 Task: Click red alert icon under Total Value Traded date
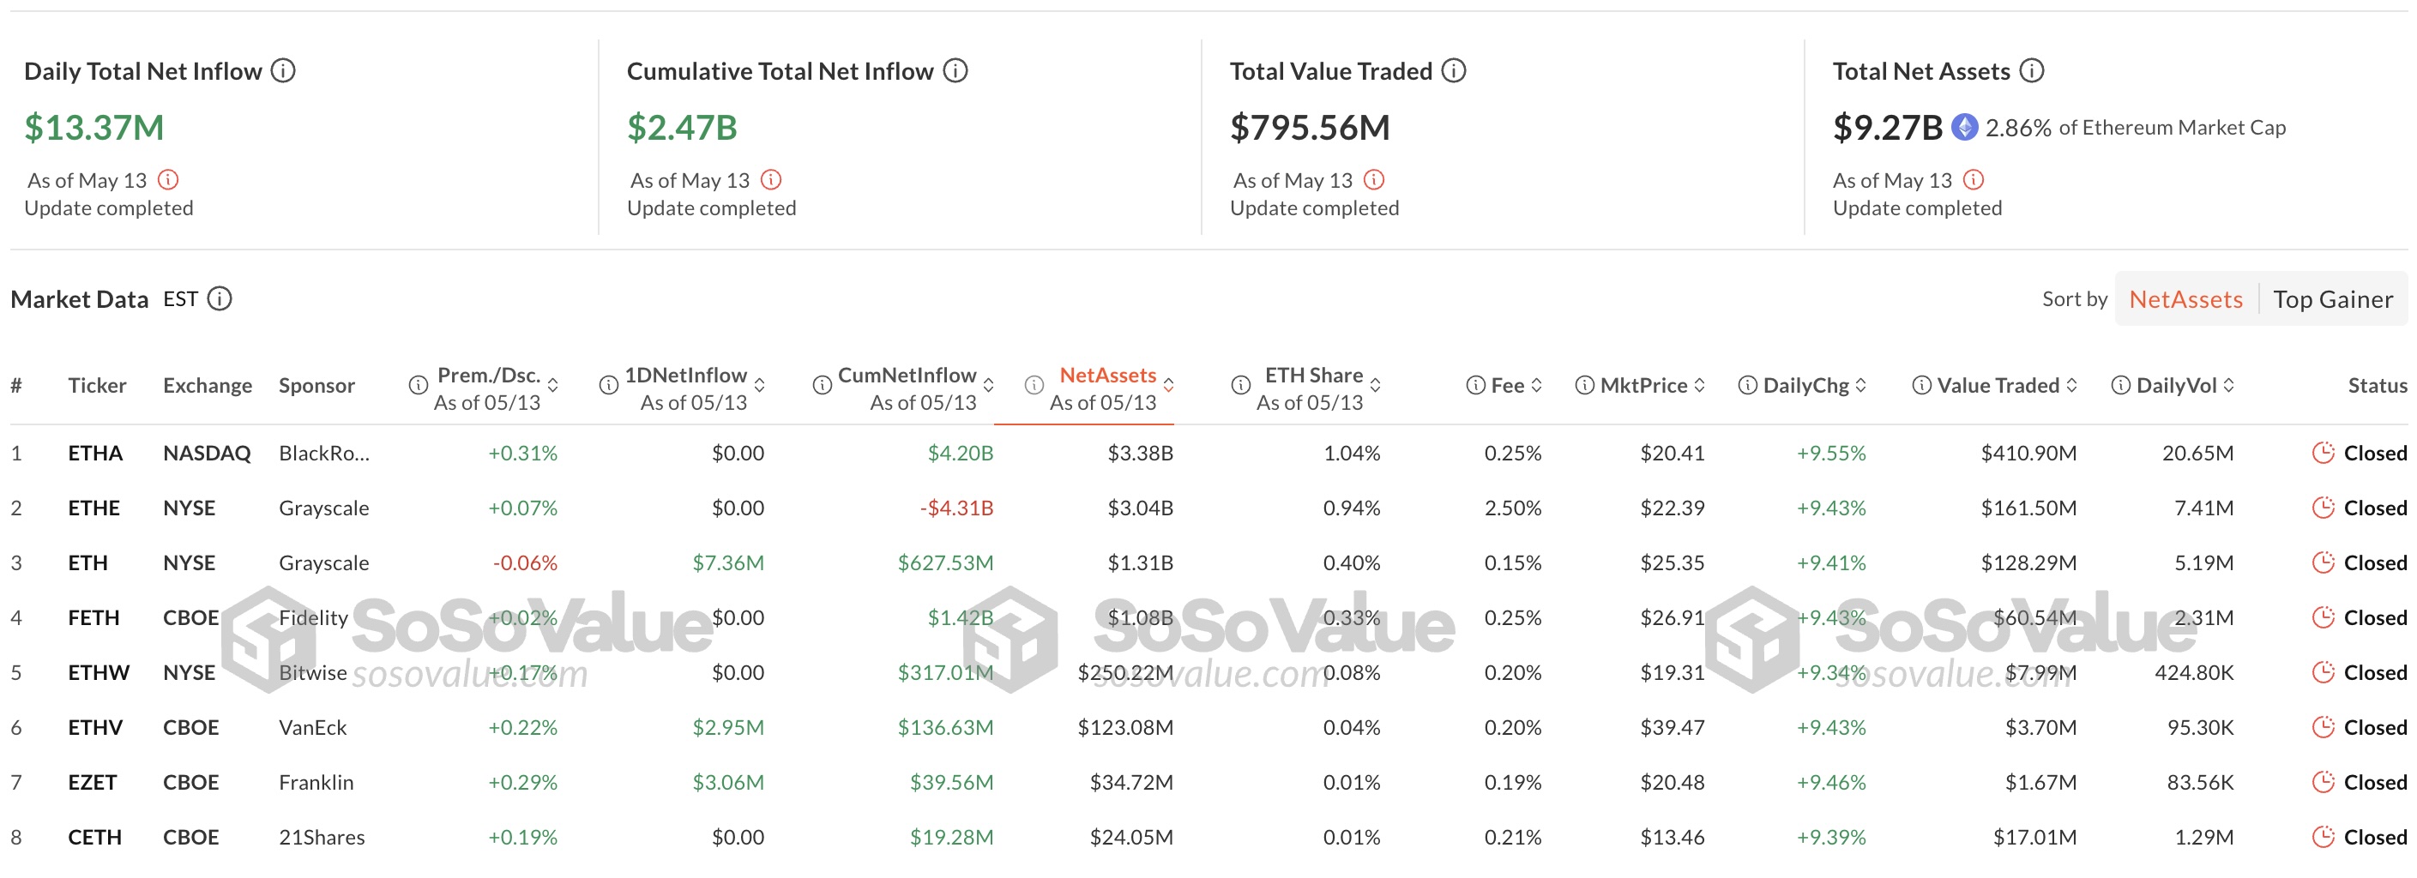tap(1374, 179)
